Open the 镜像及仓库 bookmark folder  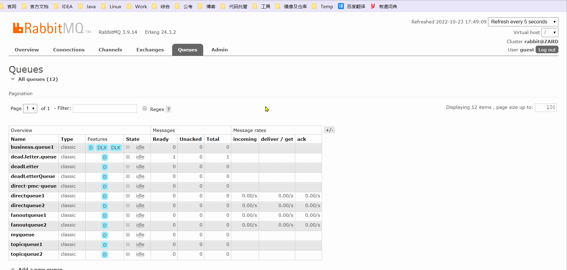coord(291,6)
